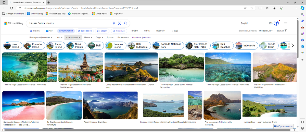Expand Люди filter dropdown

pyautogui.click(x=99, y=38)
